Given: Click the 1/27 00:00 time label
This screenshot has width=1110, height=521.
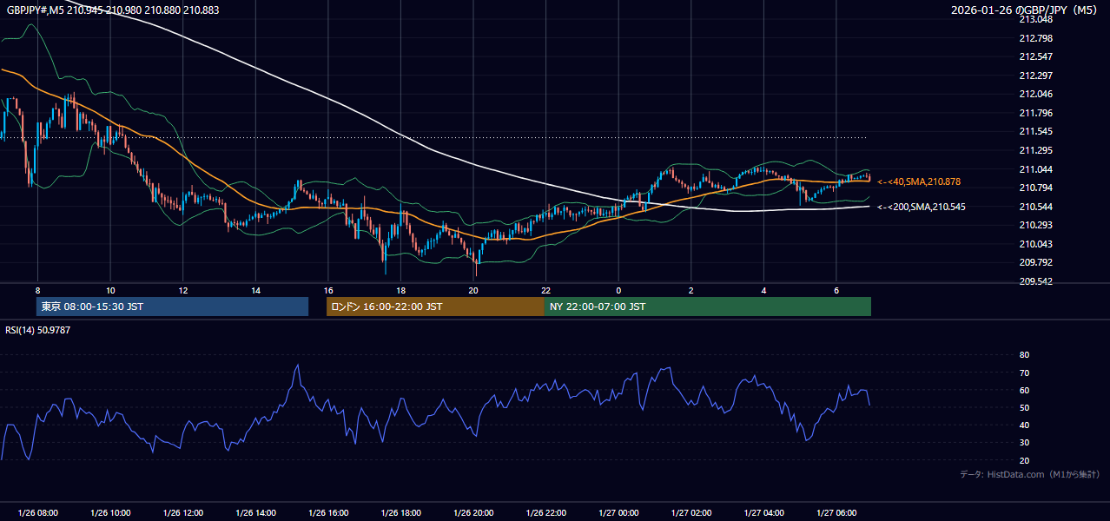Looking at the screenshot, I should coord(618,513).
